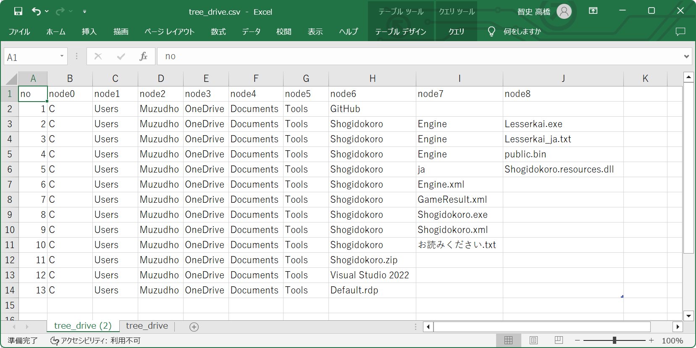Open the ヘルプ ribbon tab

pos(348,31)
